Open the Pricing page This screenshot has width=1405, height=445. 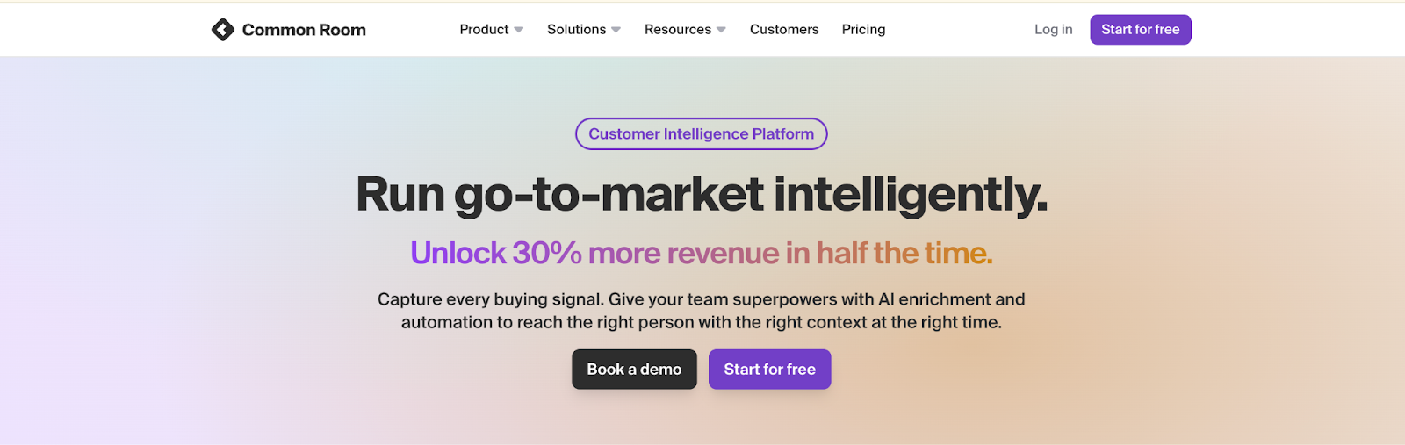tap(863, 30)
